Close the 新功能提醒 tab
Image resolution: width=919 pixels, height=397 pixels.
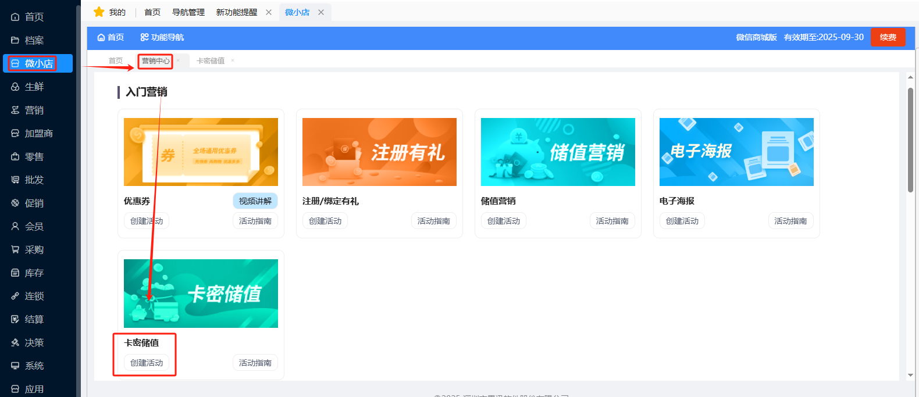269,12
